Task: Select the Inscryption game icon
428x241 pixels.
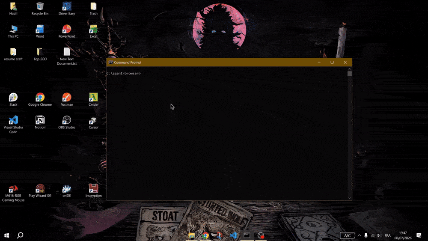Action: (x=93, y=190)
